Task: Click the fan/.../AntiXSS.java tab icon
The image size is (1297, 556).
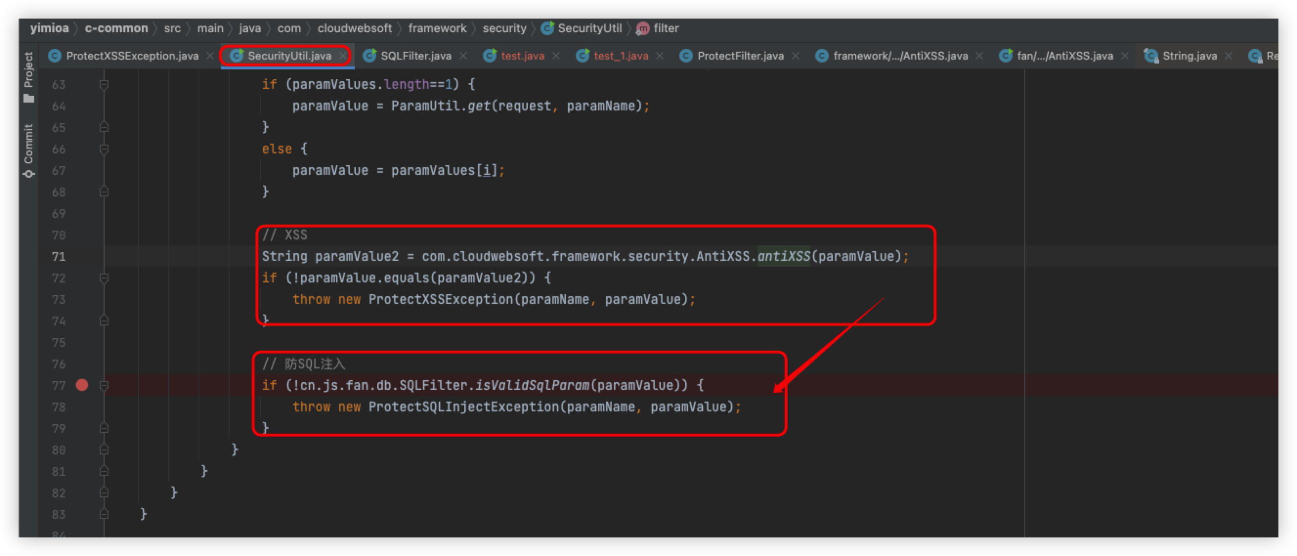Action: (1005, 56)
